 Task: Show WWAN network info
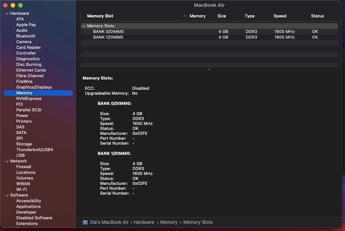(23, 184)
